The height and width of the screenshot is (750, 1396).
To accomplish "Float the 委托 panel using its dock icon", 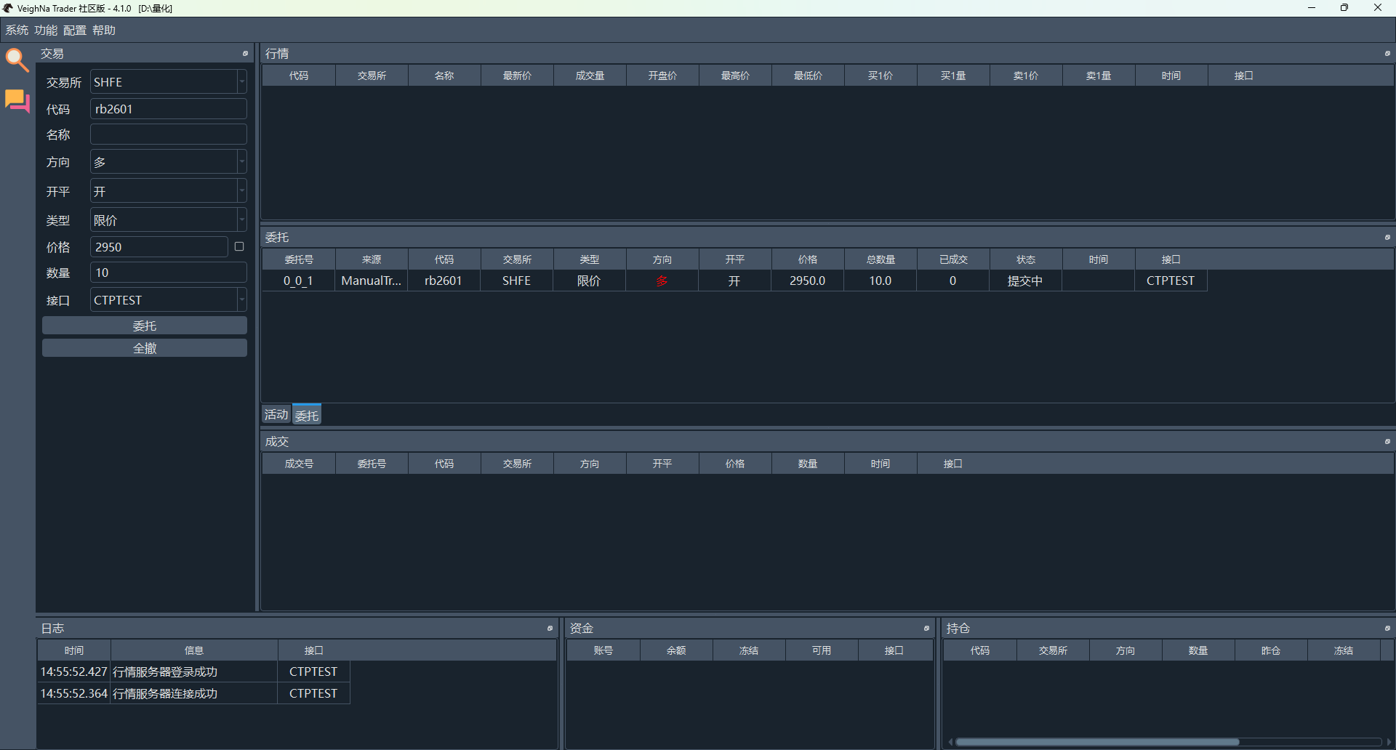I will pos(1387,238).
